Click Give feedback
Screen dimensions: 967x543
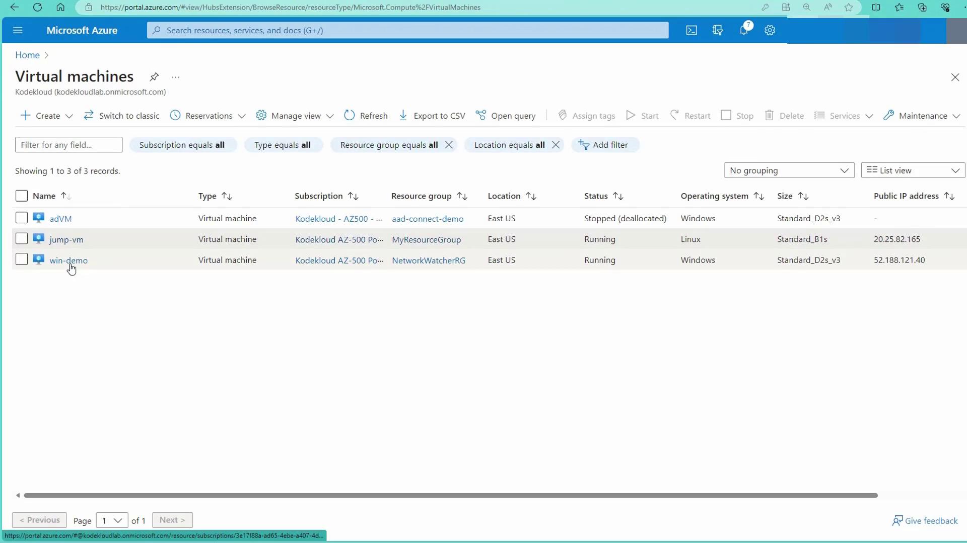click(x=925, y=521)
